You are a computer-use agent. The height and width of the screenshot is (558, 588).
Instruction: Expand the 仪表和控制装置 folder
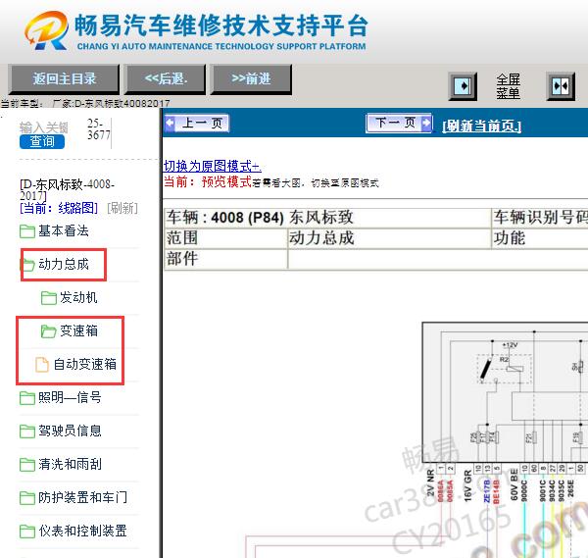click(82, 531)
